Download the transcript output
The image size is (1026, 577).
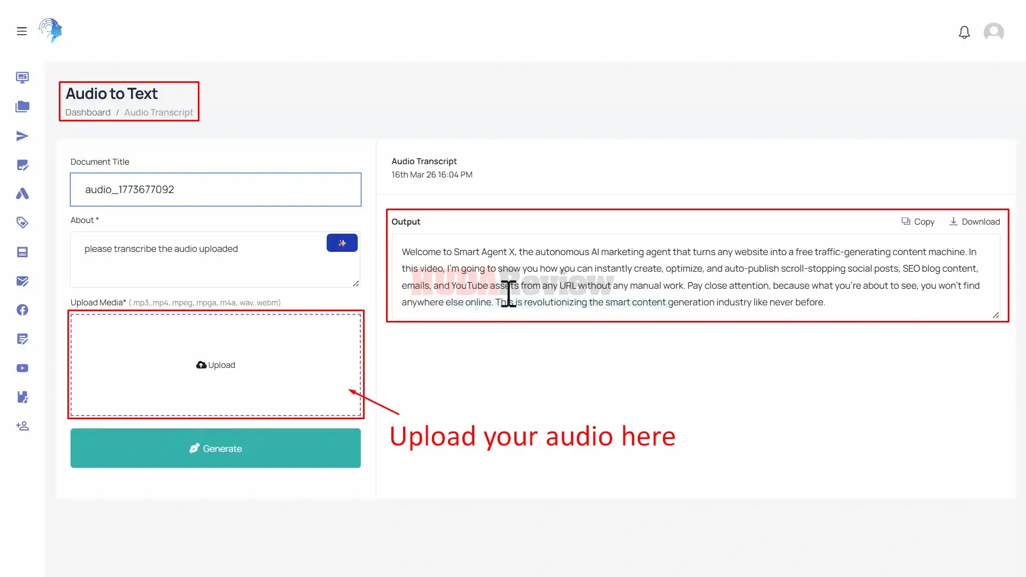pyautogui.click(x=974, y=221)
